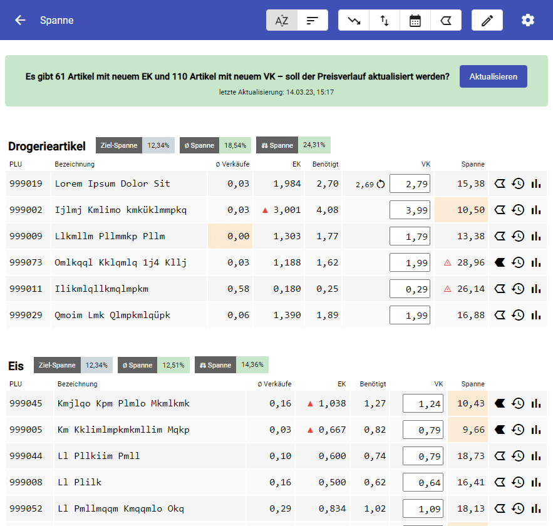Open price history for row 999052
The width and height of the screenshot is (553, 526).
coord(518,508)
